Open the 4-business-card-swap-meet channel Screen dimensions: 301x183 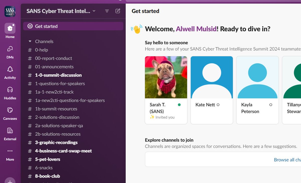pyautogui.click(x=73, y=151)
